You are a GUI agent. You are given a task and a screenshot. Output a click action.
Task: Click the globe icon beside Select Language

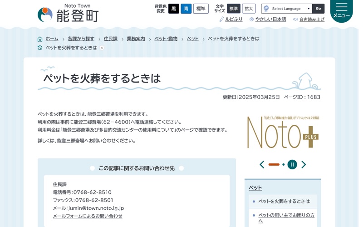click(266, 9)
